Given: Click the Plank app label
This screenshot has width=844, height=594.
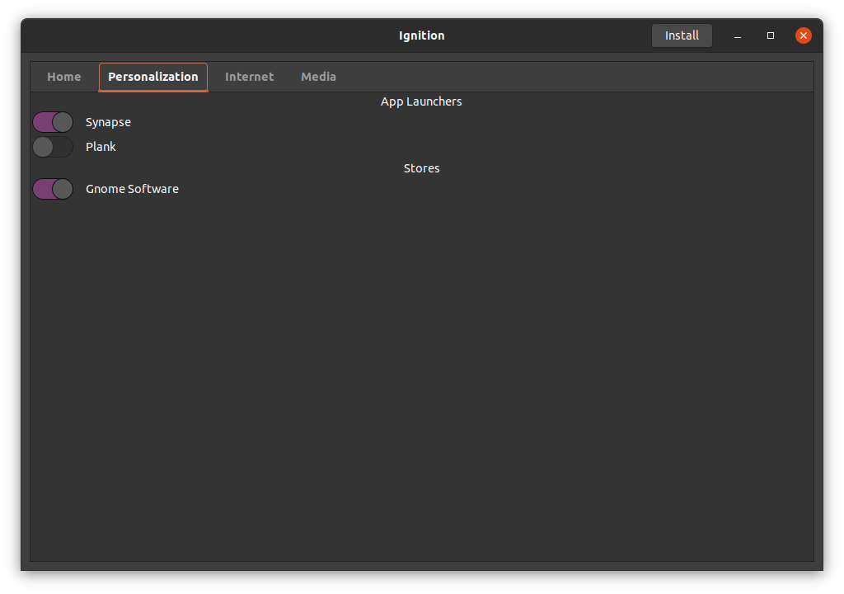Looking at the screenshot, I should pyautogui.click(x=101, y=147).
